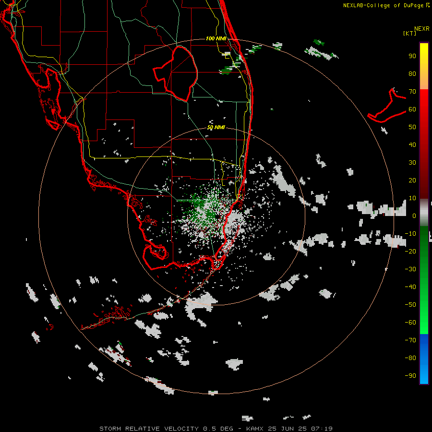The image size is (432, 432).
Task: Click the [KT] units label
Action: (409, 33)
